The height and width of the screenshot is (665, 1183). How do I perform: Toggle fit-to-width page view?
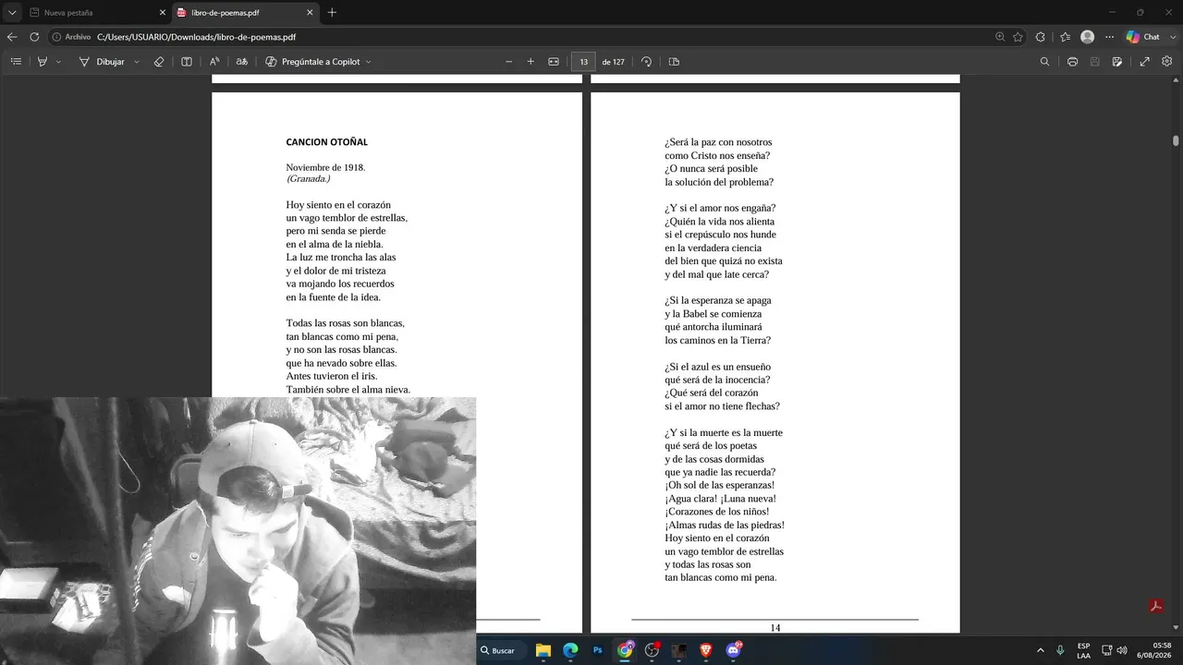[x=554, y=62]
